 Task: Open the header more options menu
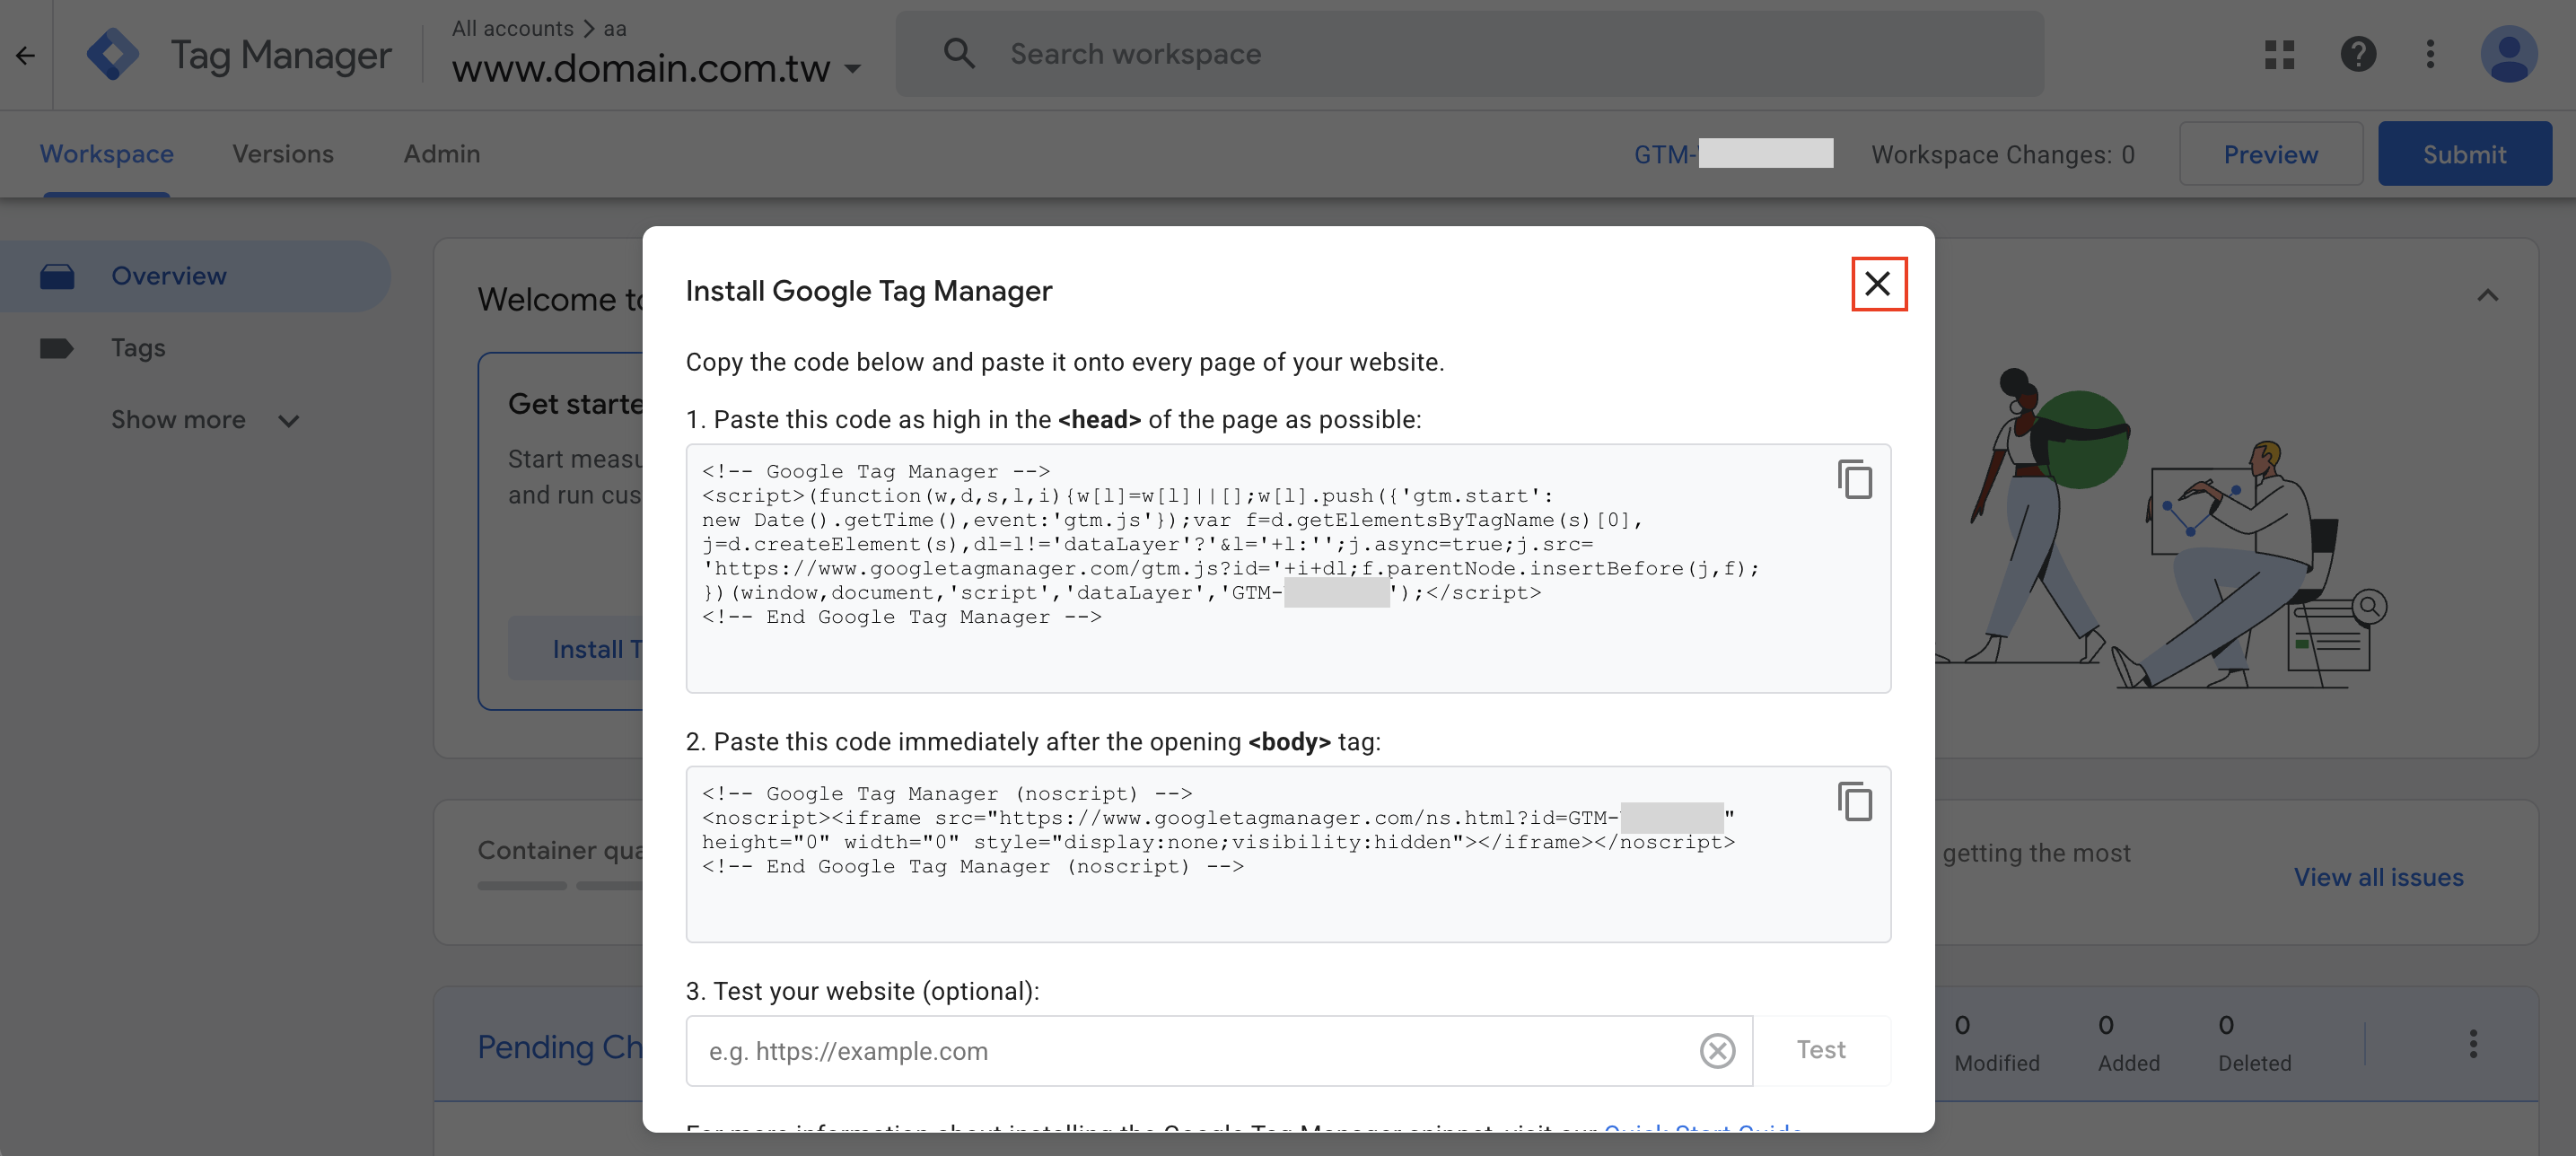click(2430, 54)
